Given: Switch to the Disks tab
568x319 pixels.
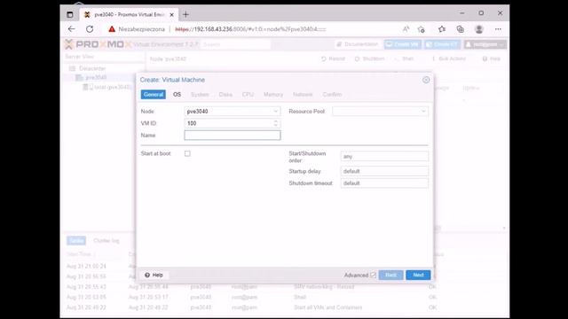Looking at the screenshot, I should click(x=225, y=95).
